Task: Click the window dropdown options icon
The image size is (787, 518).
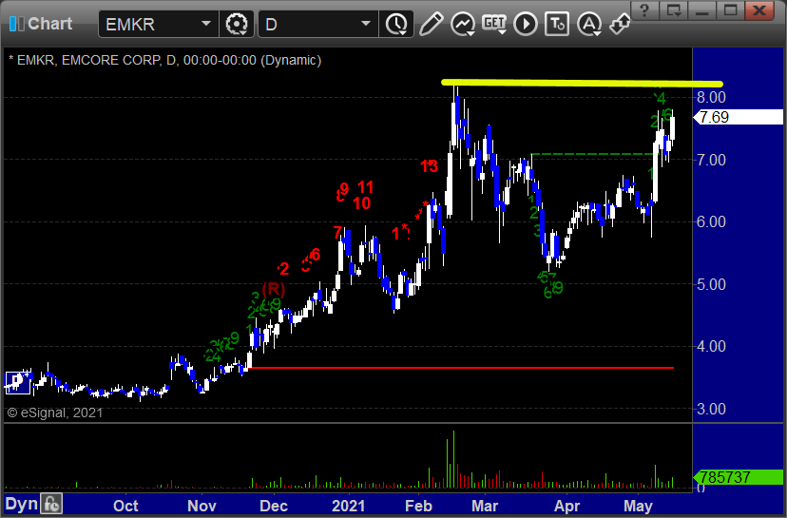Action: click(x=674, y=10)
